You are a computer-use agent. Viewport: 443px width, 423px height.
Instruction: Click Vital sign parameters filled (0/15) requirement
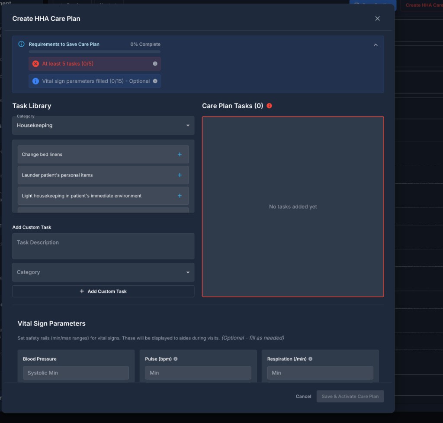point(95,81)
